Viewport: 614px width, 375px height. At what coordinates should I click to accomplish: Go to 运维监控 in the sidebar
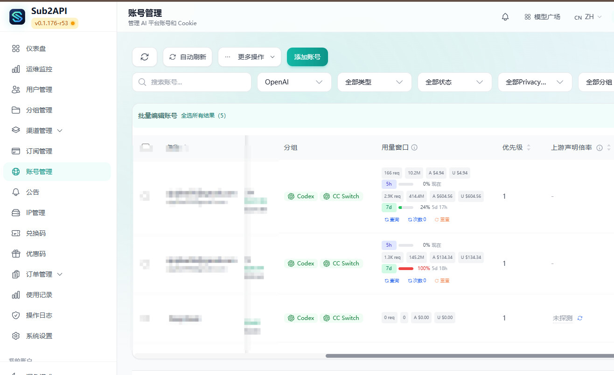(x=57, y=69)
